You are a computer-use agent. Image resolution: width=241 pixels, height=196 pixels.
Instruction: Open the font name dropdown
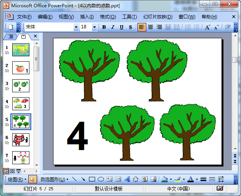(76, 27)
